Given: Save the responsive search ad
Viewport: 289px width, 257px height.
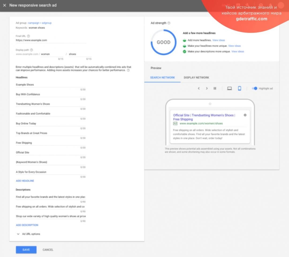Looking at the screenshot, I should 26,249.
